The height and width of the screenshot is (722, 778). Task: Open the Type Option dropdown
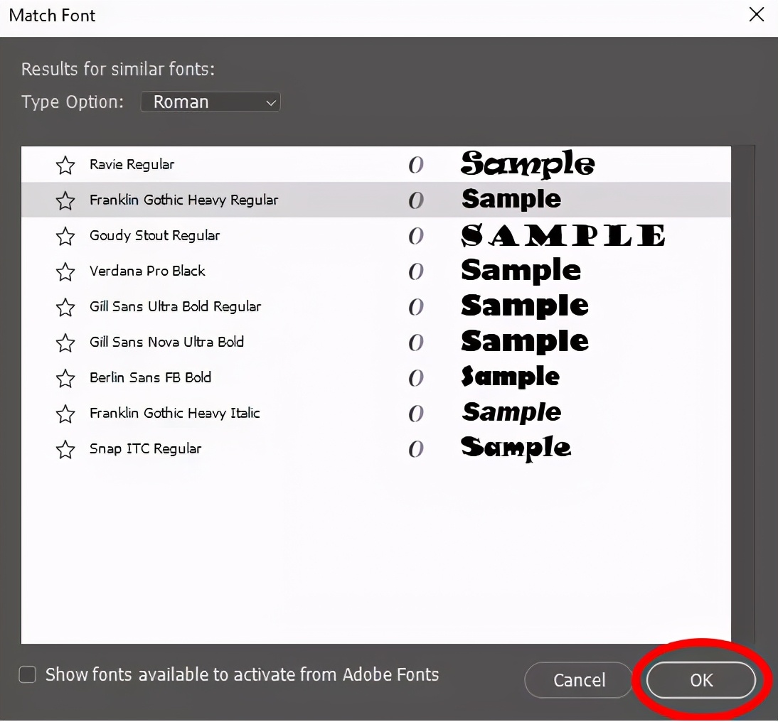click(211, 102)
